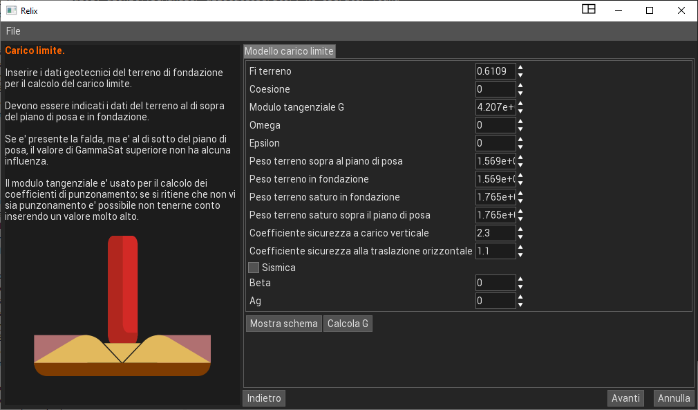Go back using the Indietro button
This screenshot has width=698, height=410.
(x=264, y=398)
